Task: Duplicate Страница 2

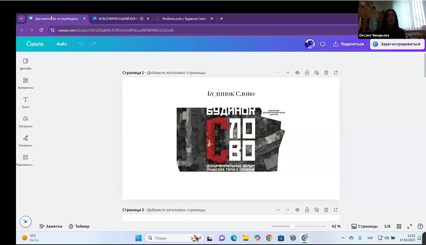Action: pyautogui.click(x=316, y=210)
